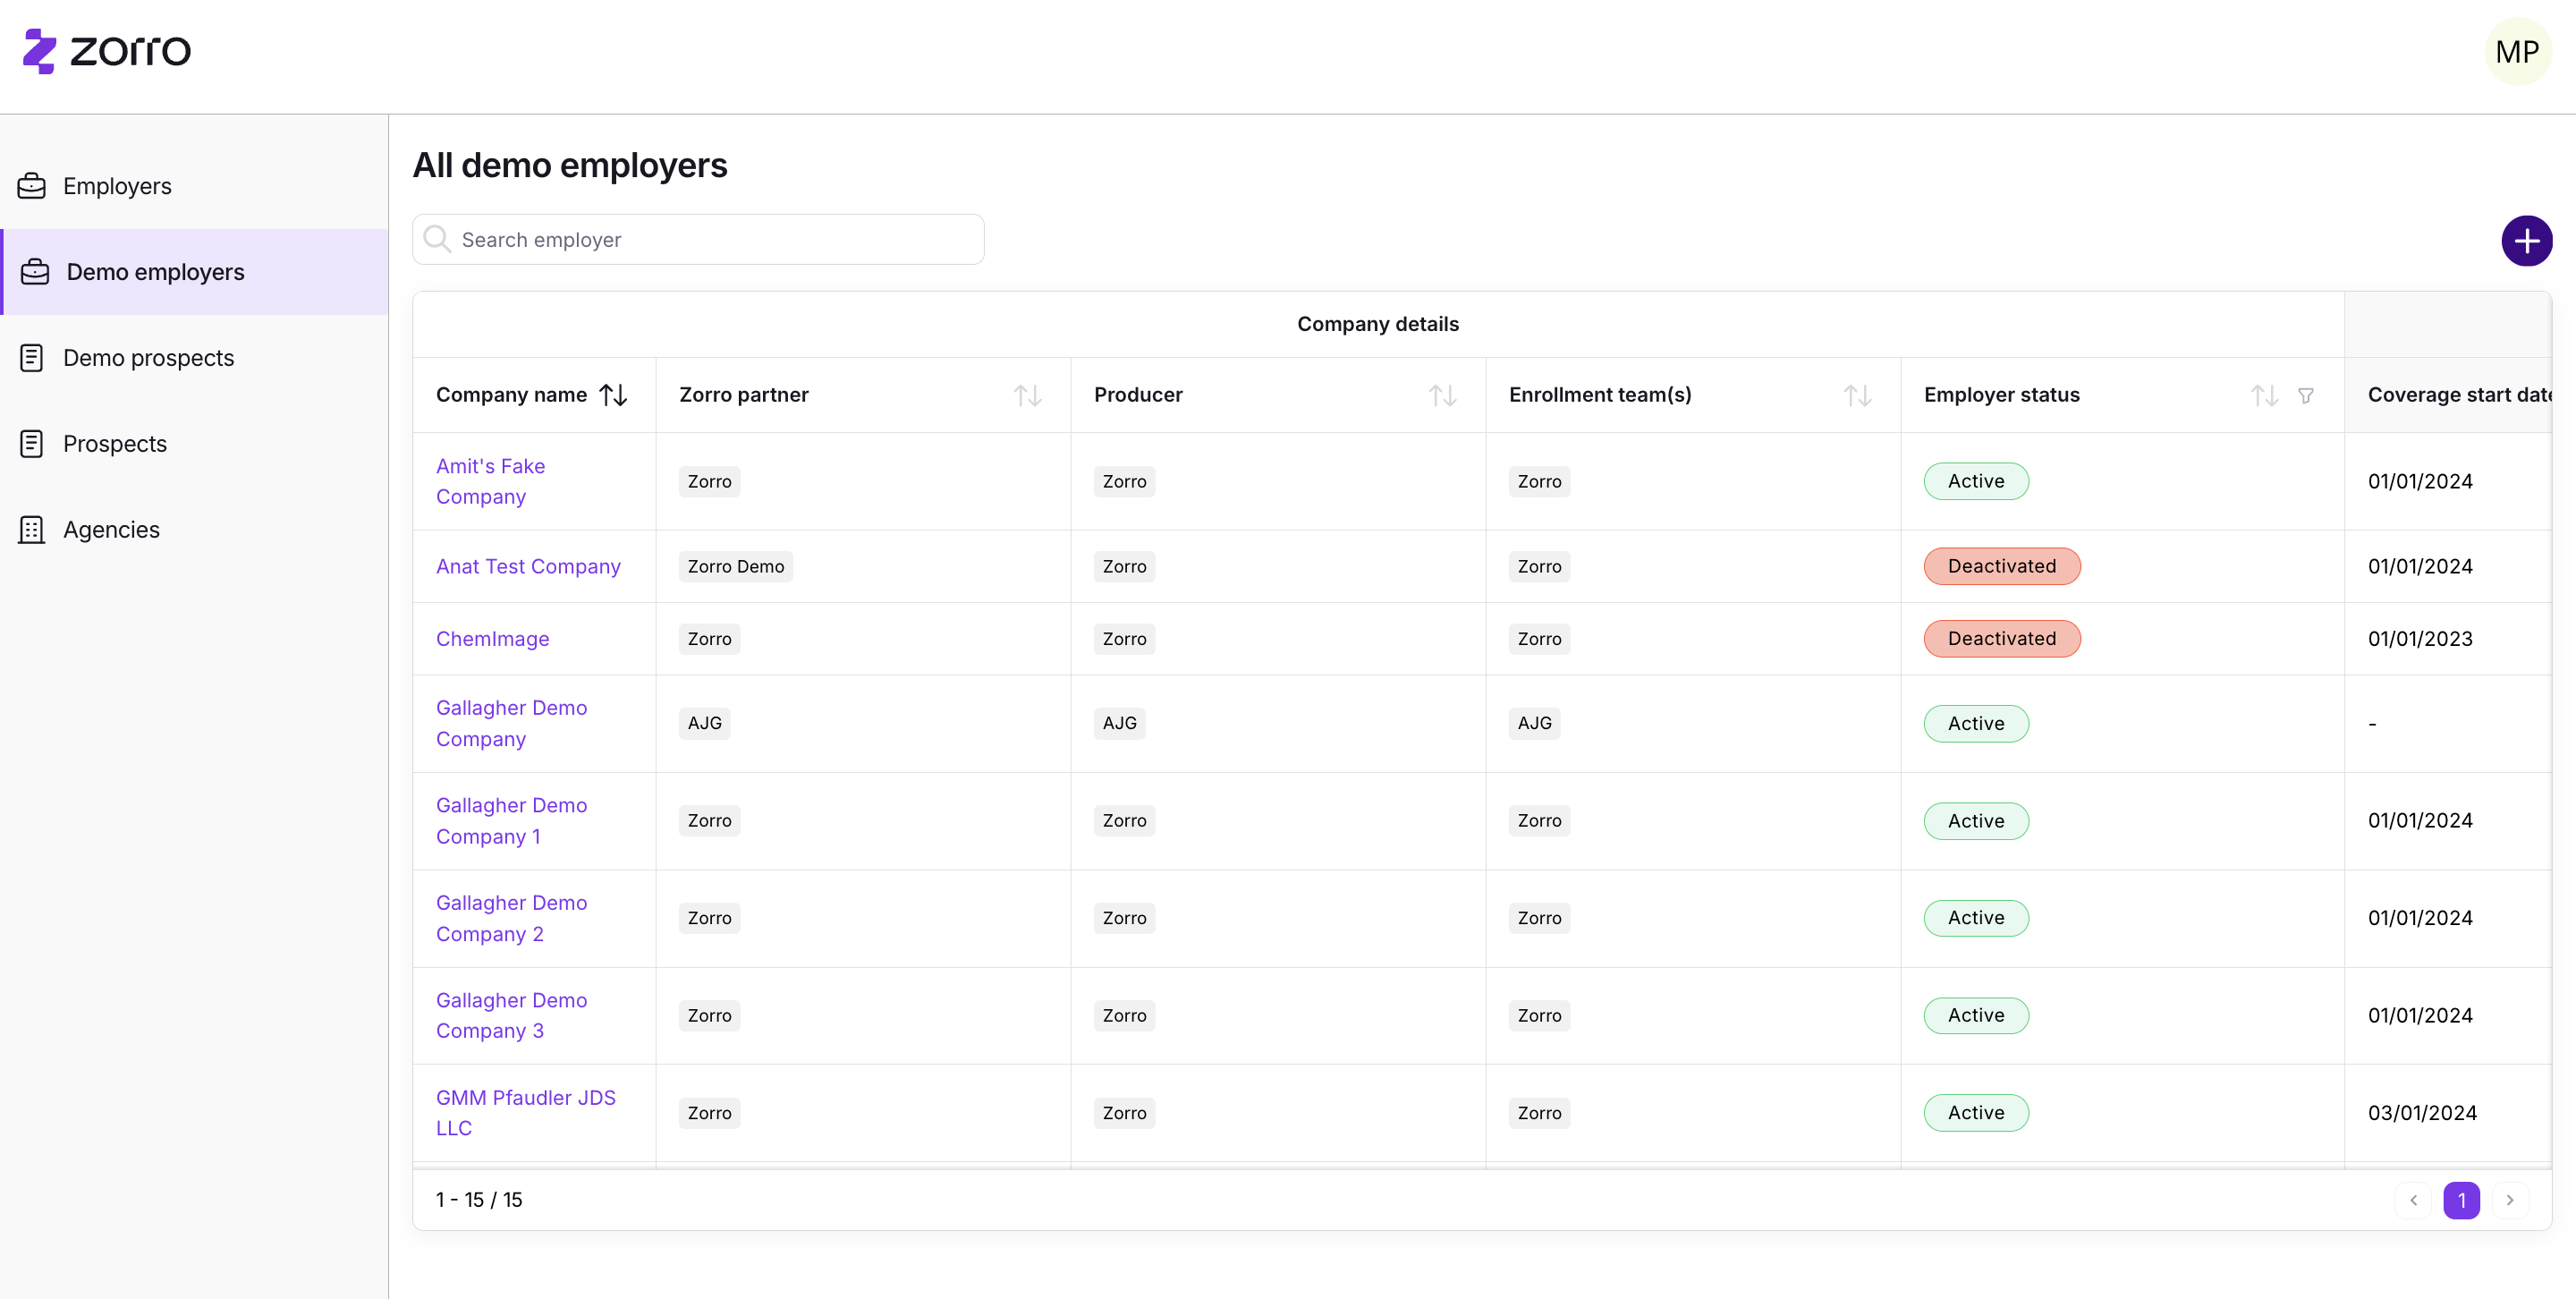Select page 1 in pagination
The height and width of the screenshot is (1299, 2576).
click(x=2461, y=1200)
